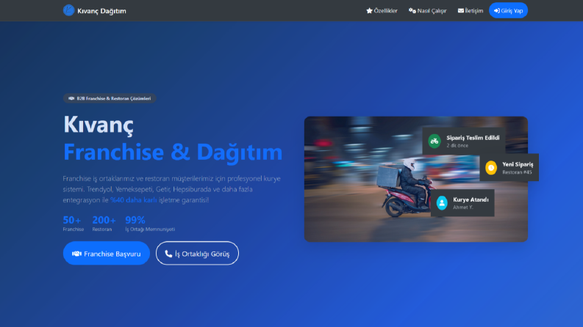Select the Sipariş Teslim Edildi notification text
The image size is (583, 327).
pos(473,138)
